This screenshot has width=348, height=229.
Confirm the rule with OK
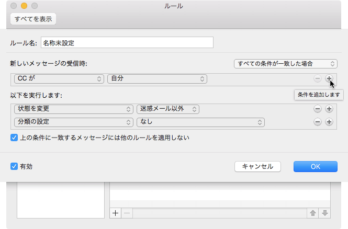tap(315, 166)
